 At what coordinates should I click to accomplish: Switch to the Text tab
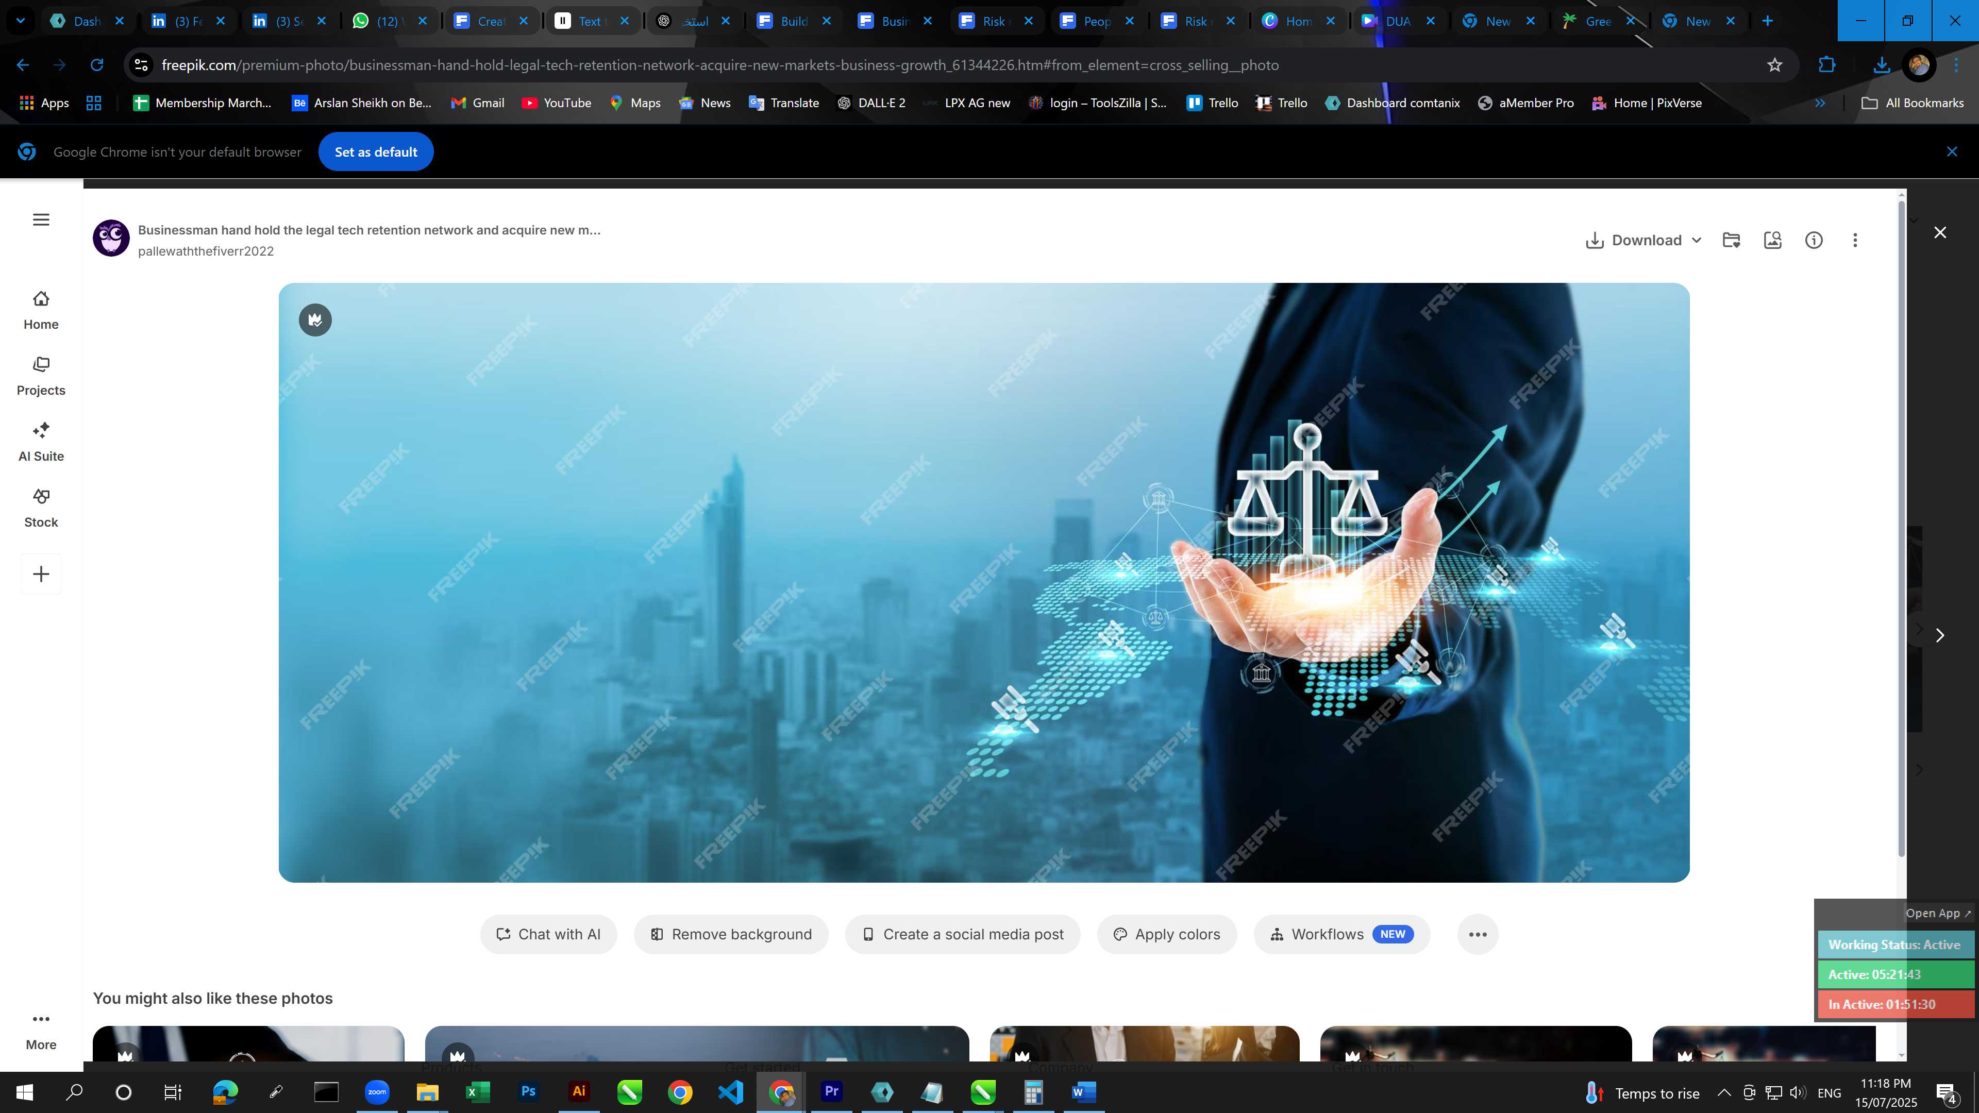coord(592,21)
